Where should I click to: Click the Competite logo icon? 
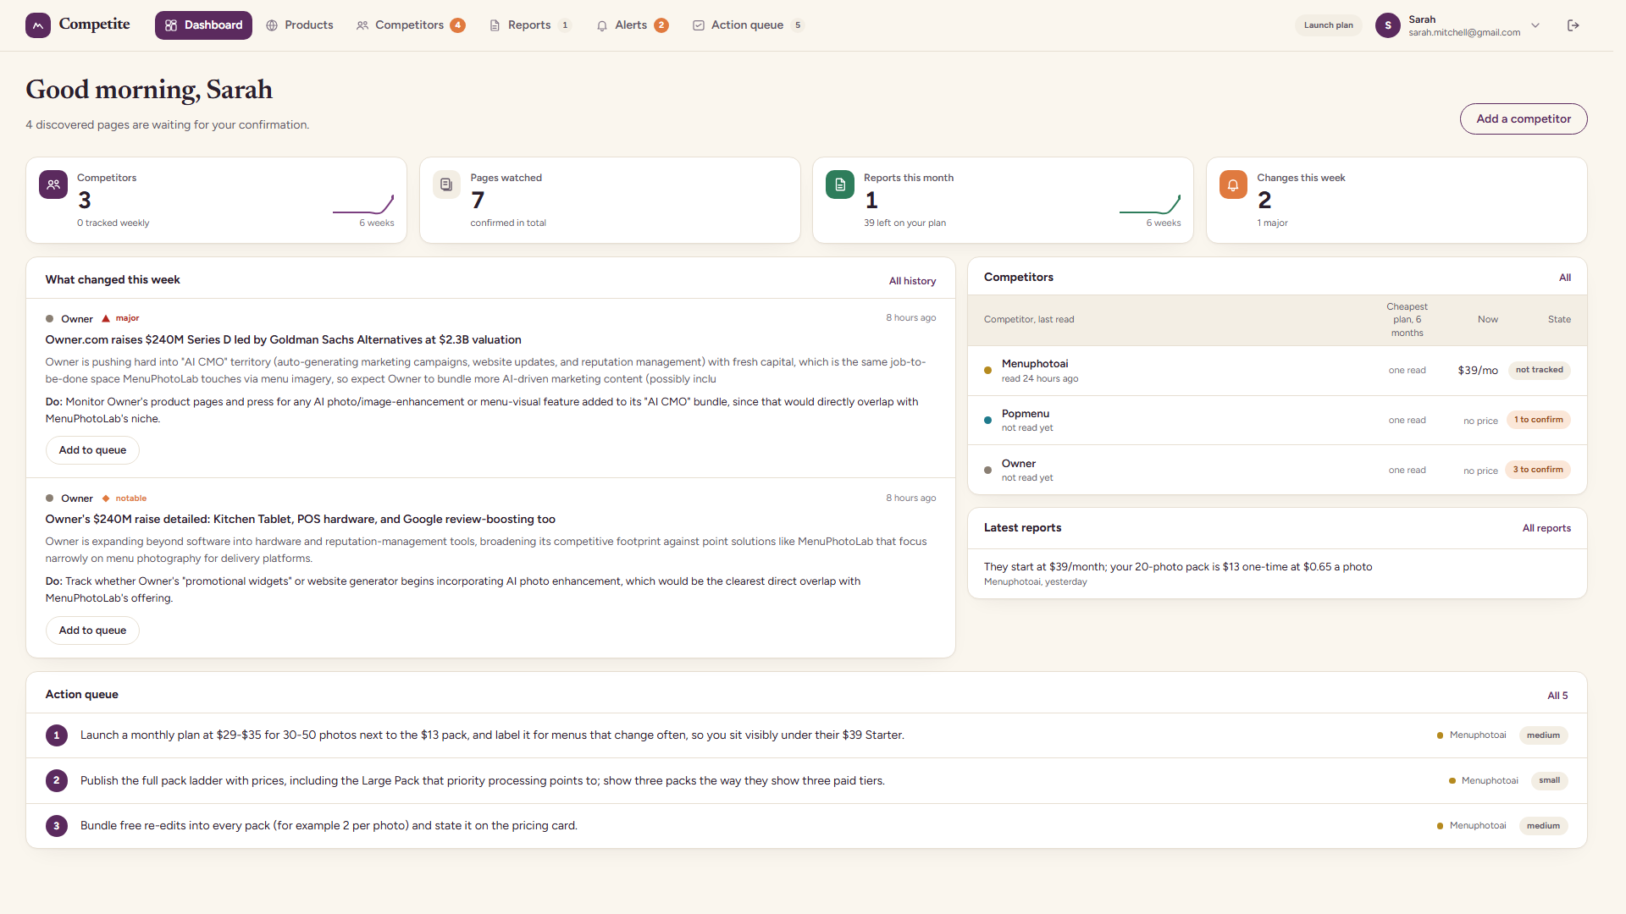pyautogui.click(x=38, y=25)
